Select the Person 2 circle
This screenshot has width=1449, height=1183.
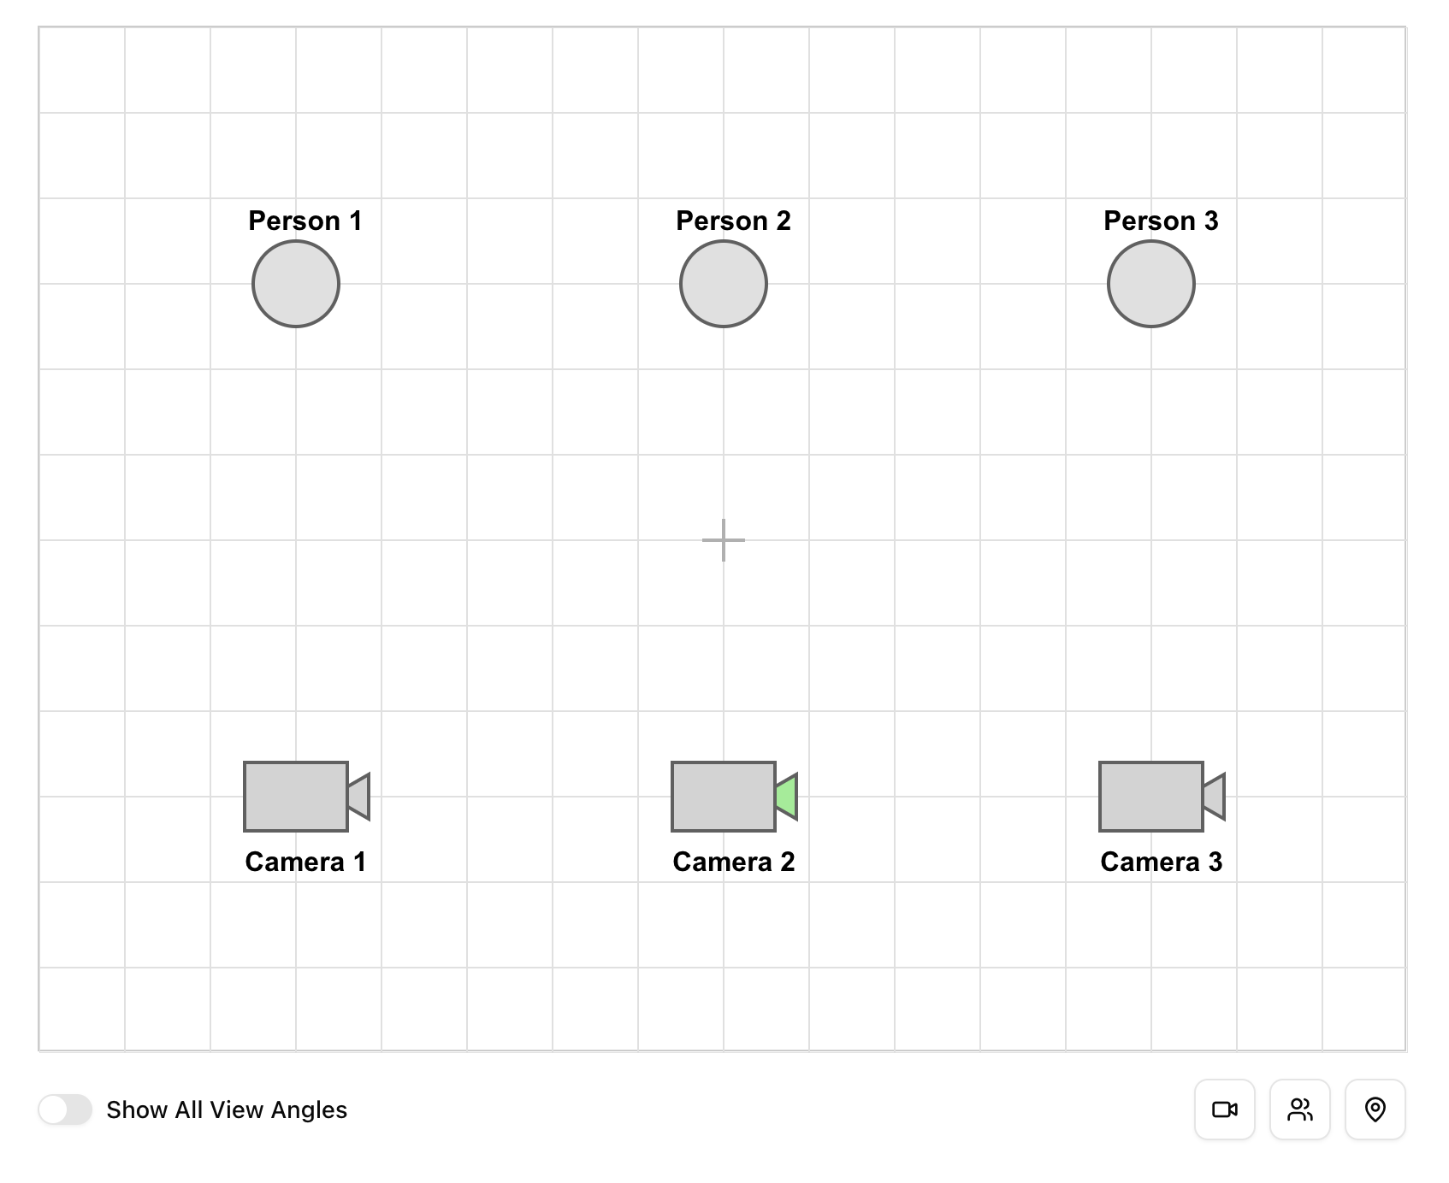(x=724, y=284)
